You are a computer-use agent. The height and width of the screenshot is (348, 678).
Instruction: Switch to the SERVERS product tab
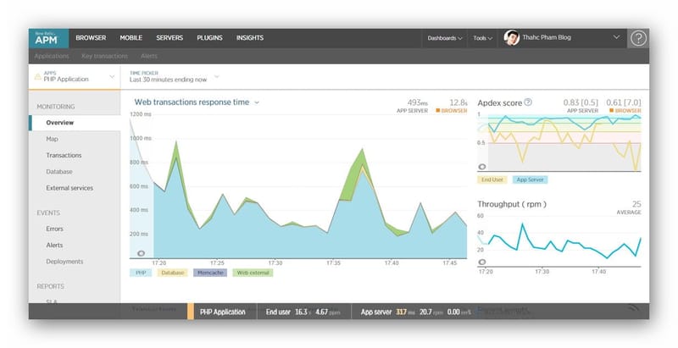pyautogui.click(x=169, y=38)
